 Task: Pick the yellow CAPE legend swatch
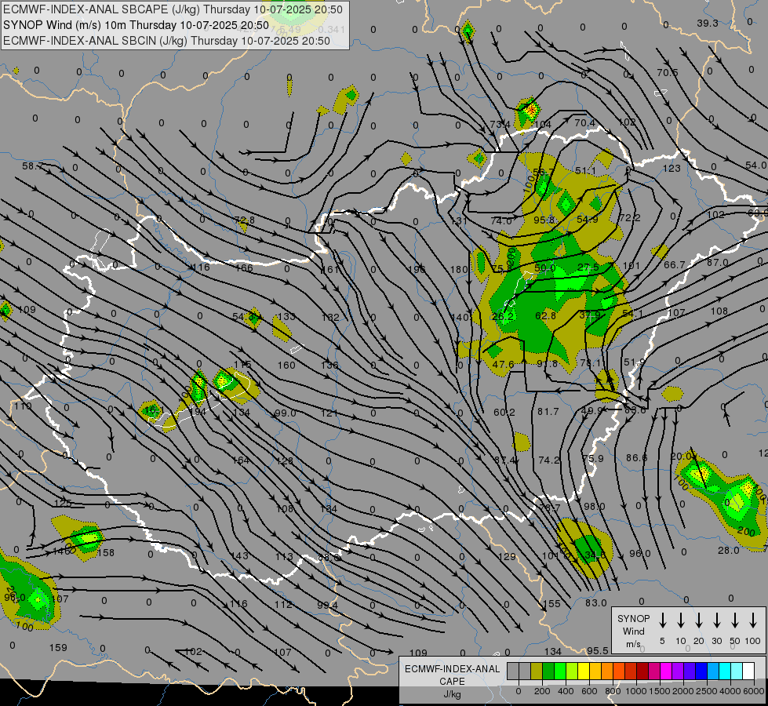(x=584, y=671)
